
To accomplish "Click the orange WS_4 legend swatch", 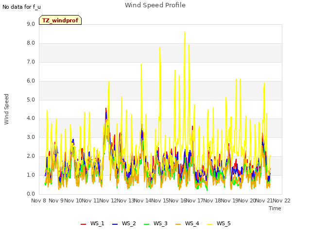I will pos(178,224).
